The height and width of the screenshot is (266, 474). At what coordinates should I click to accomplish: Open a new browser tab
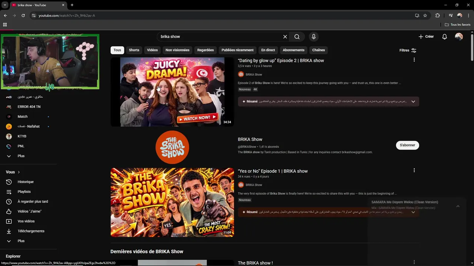[72, 5]
